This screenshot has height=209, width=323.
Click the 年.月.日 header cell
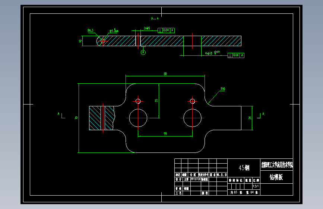point(222,175)
